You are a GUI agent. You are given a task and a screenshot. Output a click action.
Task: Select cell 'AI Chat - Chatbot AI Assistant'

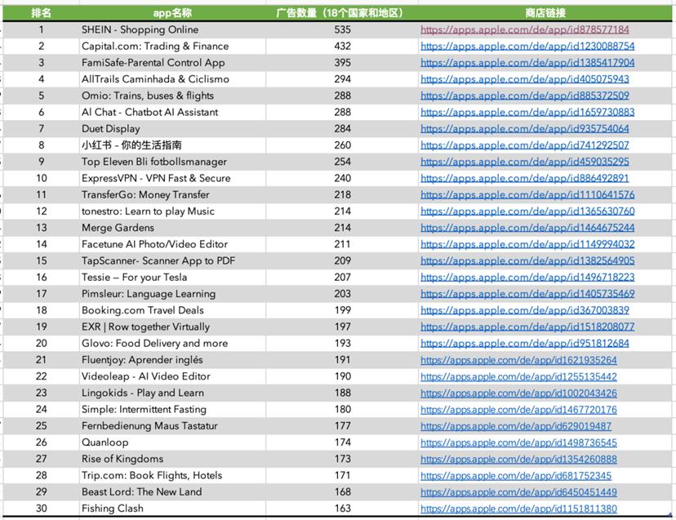pos(172,112)
